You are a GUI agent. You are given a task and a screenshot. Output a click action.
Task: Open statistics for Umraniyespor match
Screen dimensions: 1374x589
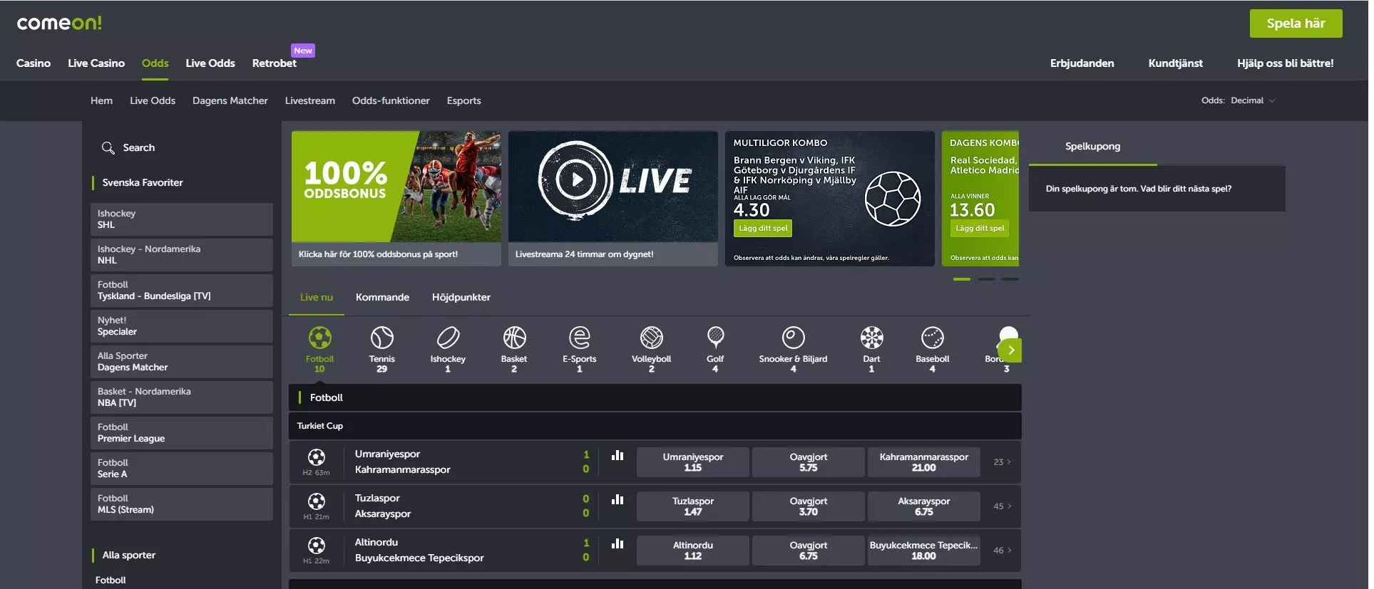tap(617, 455)
